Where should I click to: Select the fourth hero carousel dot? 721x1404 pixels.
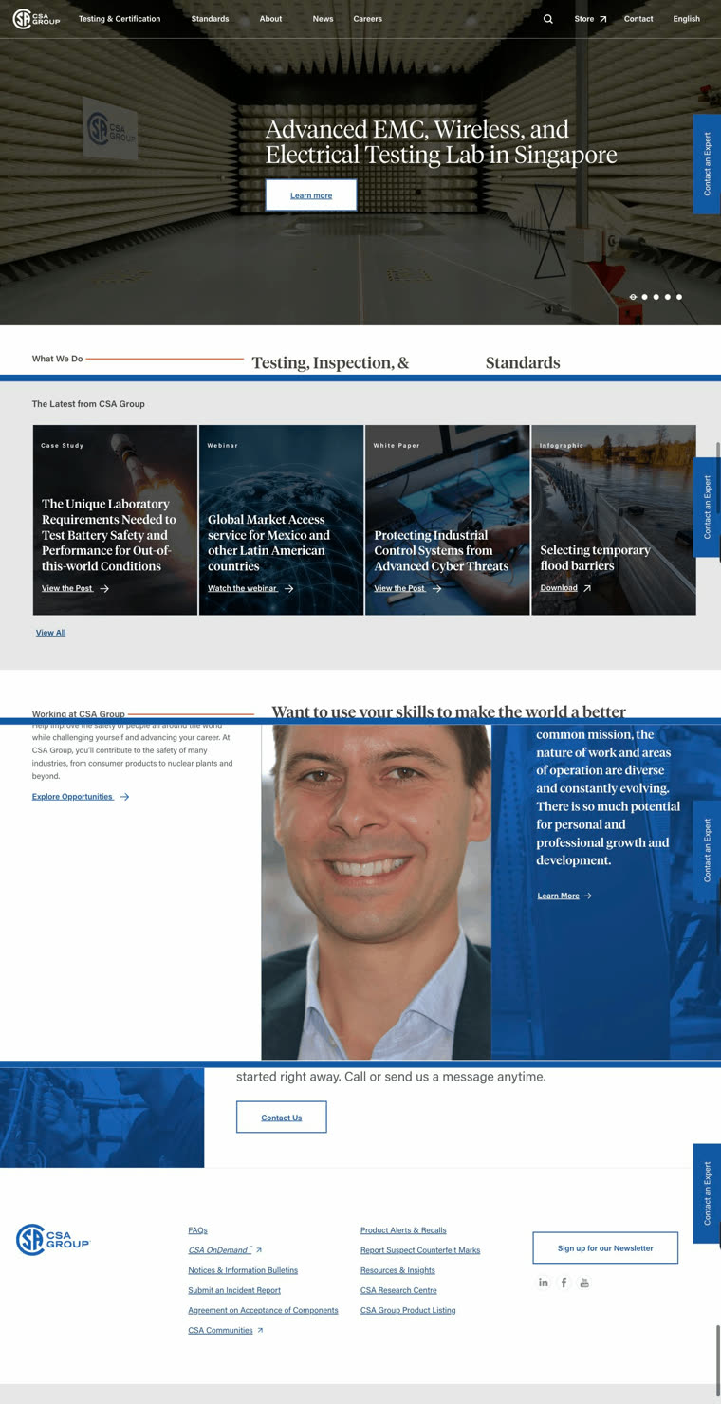click(x=668, y=297)
